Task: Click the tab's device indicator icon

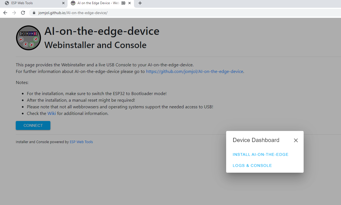Action: click(x=123, y=3)
